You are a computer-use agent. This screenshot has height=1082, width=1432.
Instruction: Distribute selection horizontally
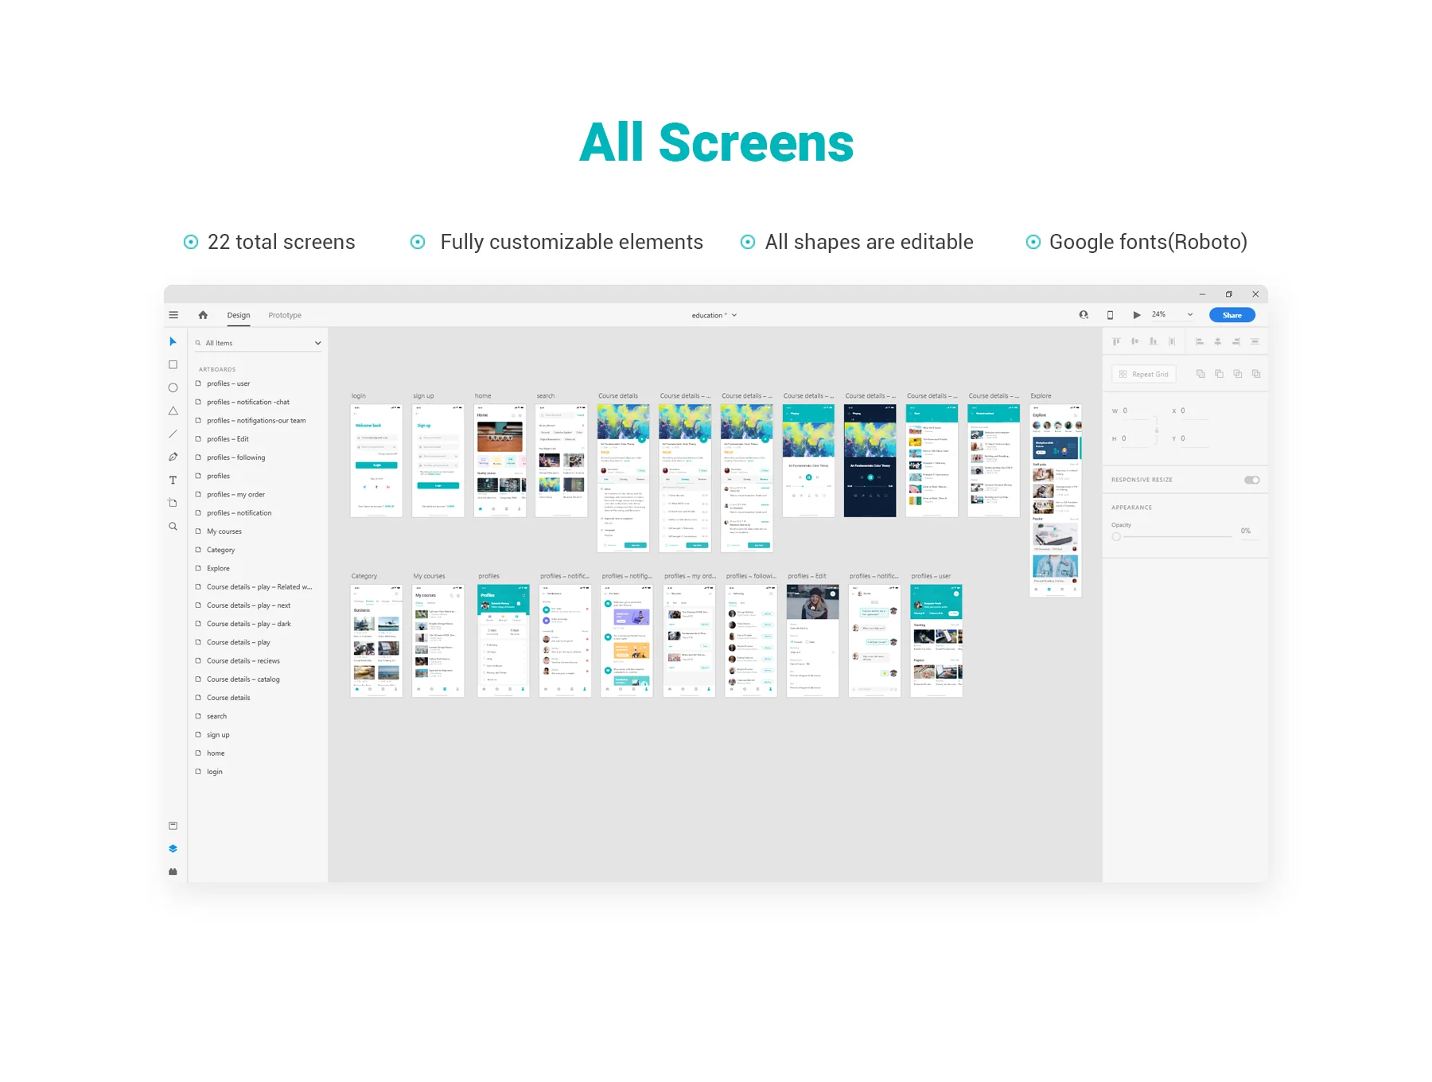pyautogui.click(x=1172, y=341)
